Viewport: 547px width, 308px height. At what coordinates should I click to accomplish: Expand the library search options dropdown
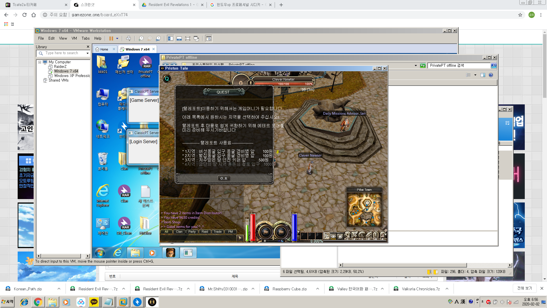(x=87, y=53)
